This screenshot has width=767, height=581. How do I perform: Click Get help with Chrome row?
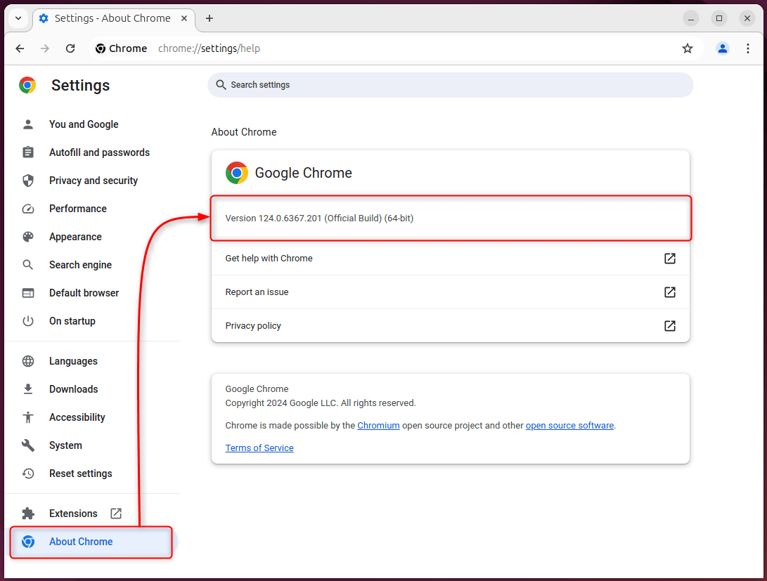pos(451,259)
